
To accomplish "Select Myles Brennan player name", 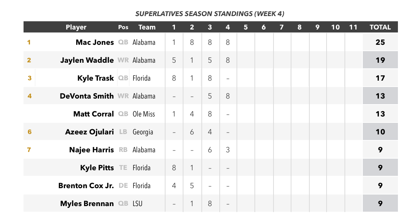I will (87, 203).
